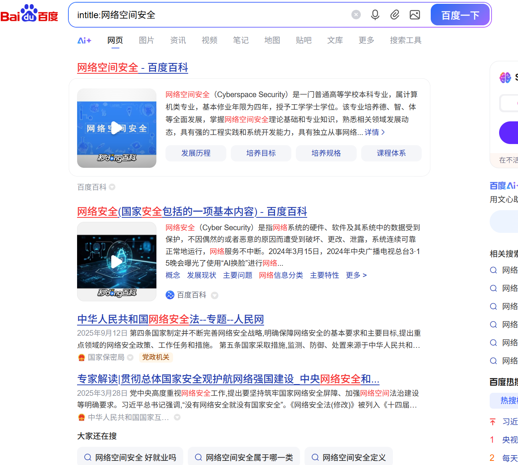518x465 pixels.
Task: Switch to the 地图 tab
Action: 272,40
